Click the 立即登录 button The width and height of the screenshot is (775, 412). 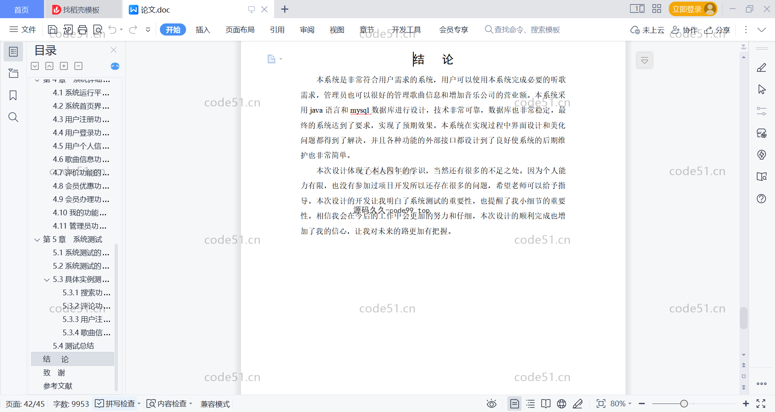pos(693,9)
